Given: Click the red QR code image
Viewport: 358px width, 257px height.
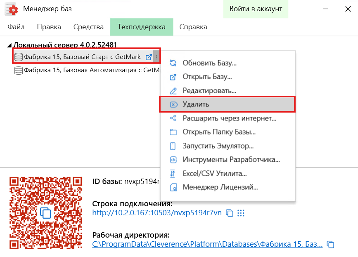Looking at the screenshot, I should tap(46, 213).
